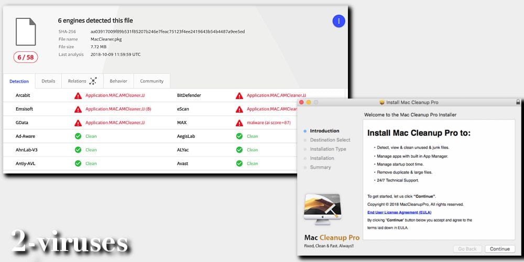
Task: Click the installer window lock icon
Action: point(518,102)
